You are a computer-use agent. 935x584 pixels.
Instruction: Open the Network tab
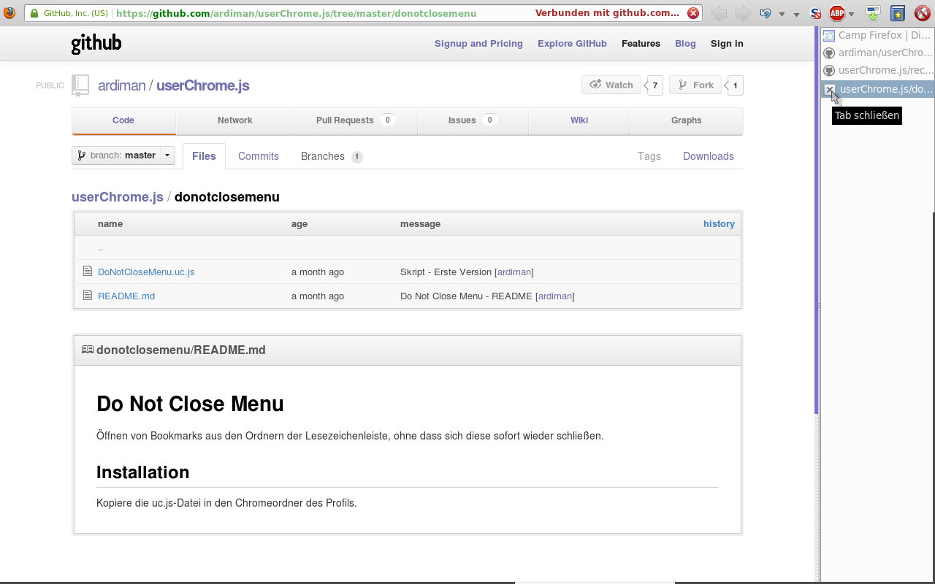(235, 120)
